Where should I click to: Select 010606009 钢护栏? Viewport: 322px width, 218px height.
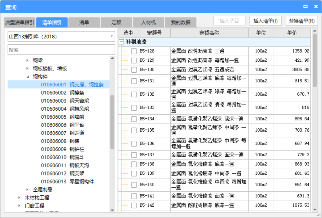tap(63, 149)
